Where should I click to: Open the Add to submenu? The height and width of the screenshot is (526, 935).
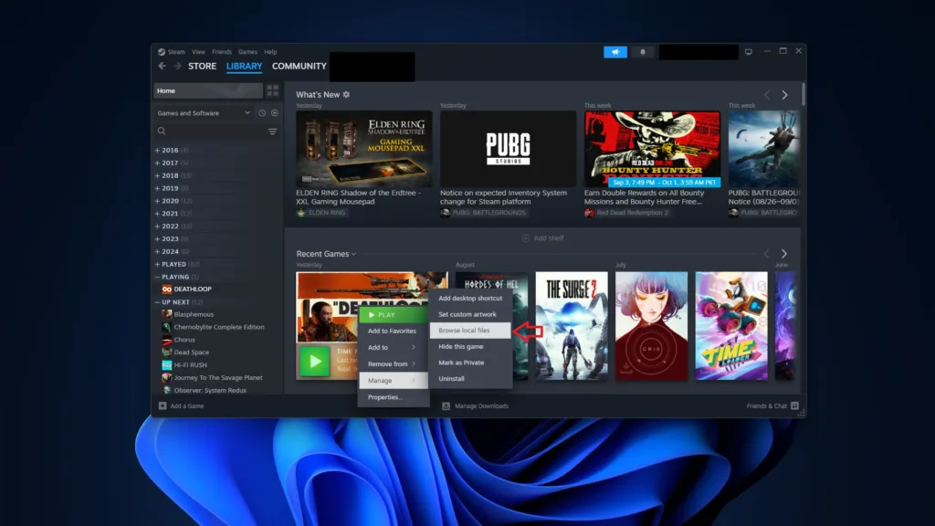click(393, 347)
